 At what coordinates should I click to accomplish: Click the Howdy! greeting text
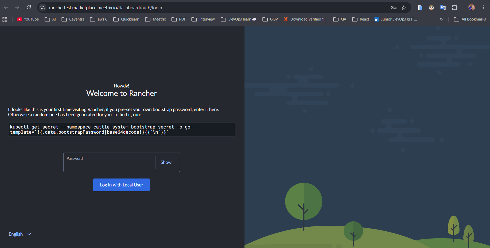pos(121,86)
